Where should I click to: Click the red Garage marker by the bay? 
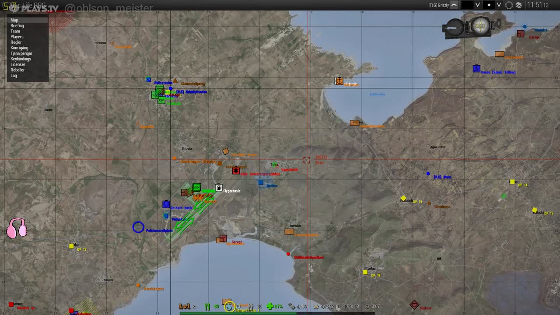pyautogui.click(x=223, y=238)
